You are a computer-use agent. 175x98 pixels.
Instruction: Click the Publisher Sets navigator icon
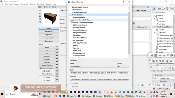tap(167, 8)
